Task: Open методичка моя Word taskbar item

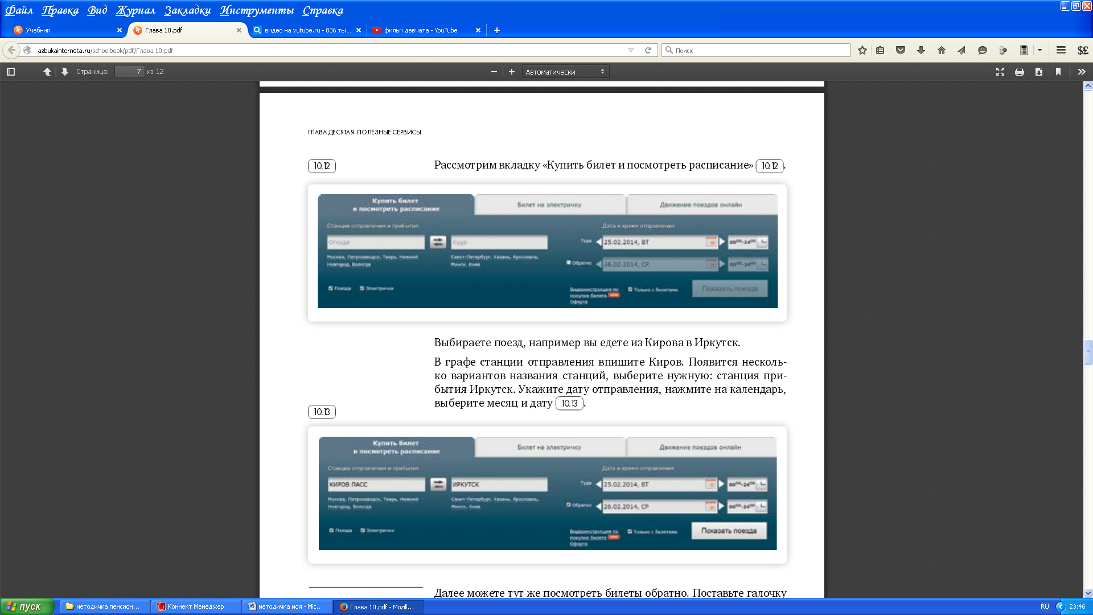Action: 287,606
